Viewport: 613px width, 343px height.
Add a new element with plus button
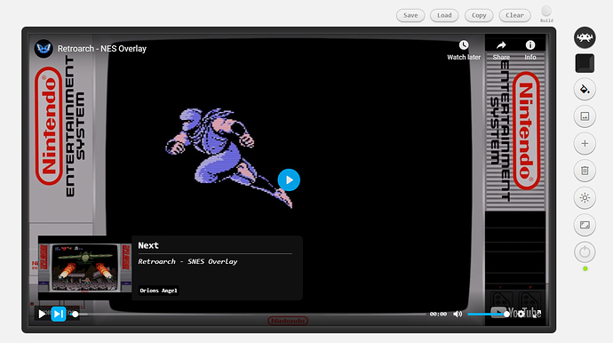pyautogui.click(x=585, y=144)
